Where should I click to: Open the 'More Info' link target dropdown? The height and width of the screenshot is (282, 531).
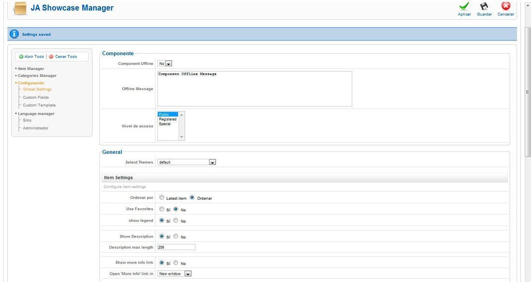175,273
